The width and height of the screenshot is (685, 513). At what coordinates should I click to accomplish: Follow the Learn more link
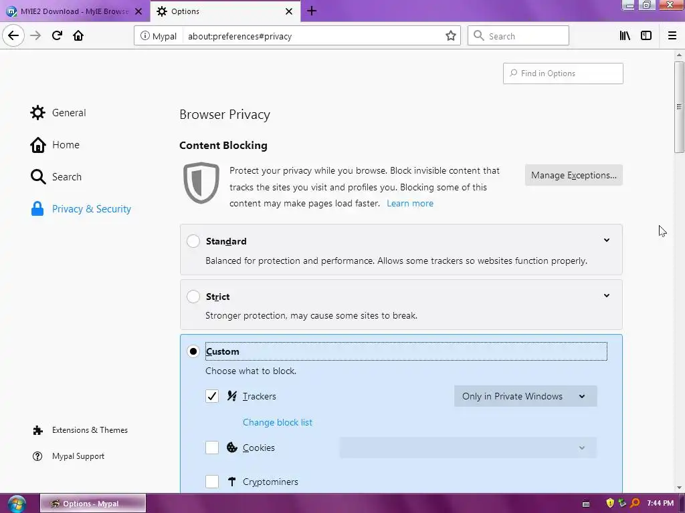click(410, 203)
